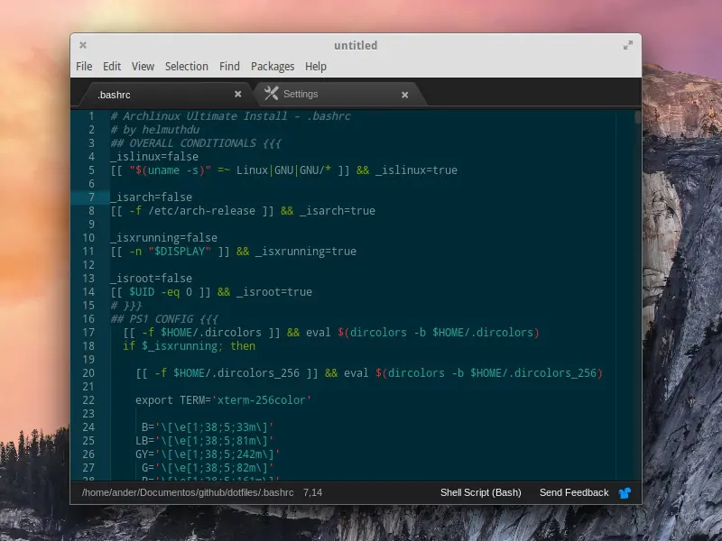The width and height of the screenshot is (722, 541).
Task: Click the editor vertical scrollbar thumb
Action: [x=637, y=117]
